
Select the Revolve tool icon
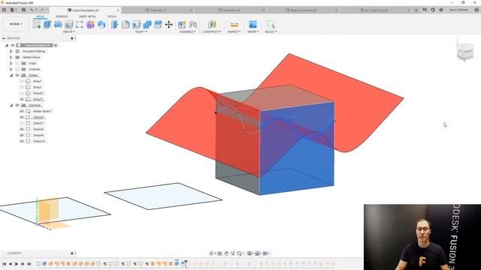58,25
